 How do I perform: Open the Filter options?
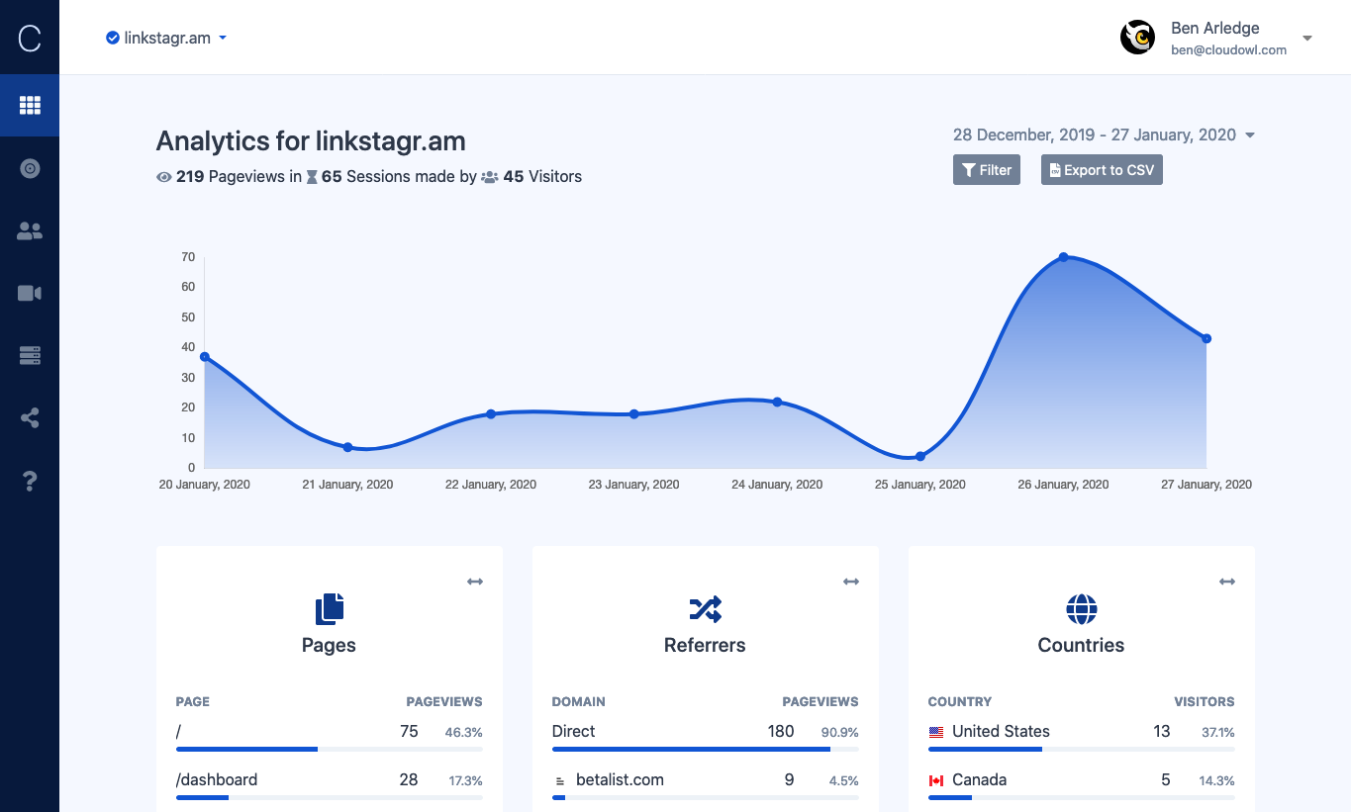986,169
